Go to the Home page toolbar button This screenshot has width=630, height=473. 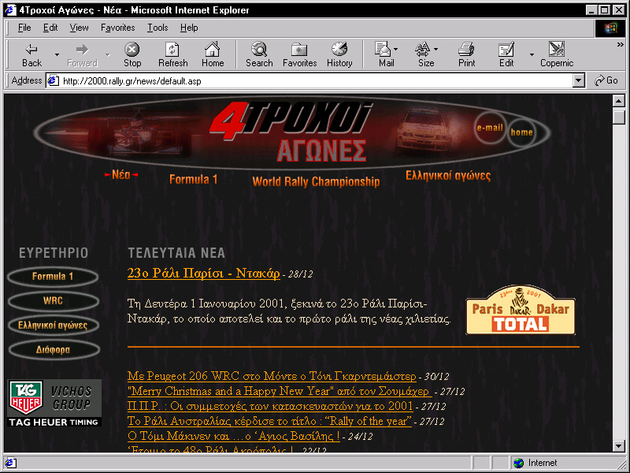click(x=213, y=54)
